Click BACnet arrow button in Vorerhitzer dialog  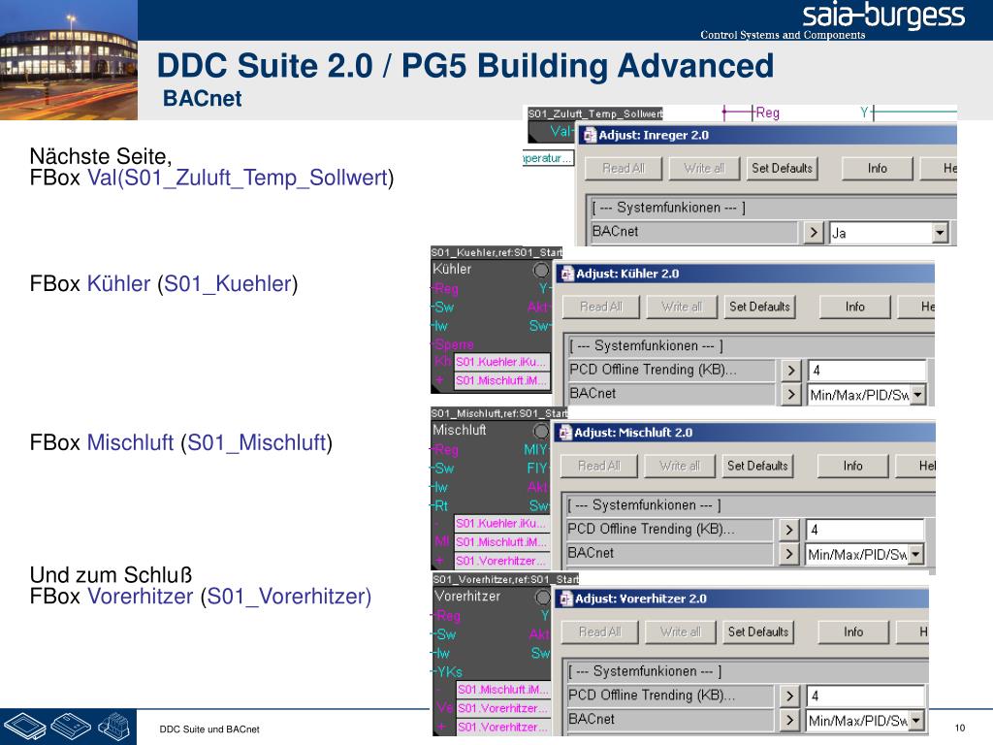[x=789, y=721]
